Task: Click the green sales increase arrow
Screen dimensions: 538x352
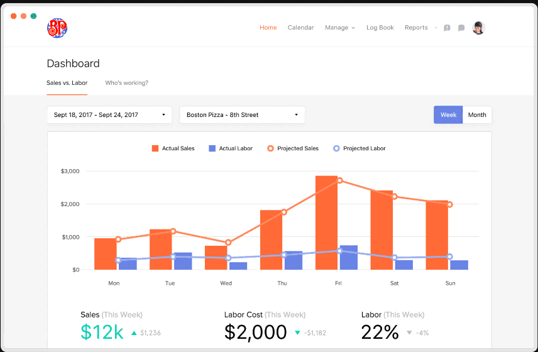Action: coord(134,333)
